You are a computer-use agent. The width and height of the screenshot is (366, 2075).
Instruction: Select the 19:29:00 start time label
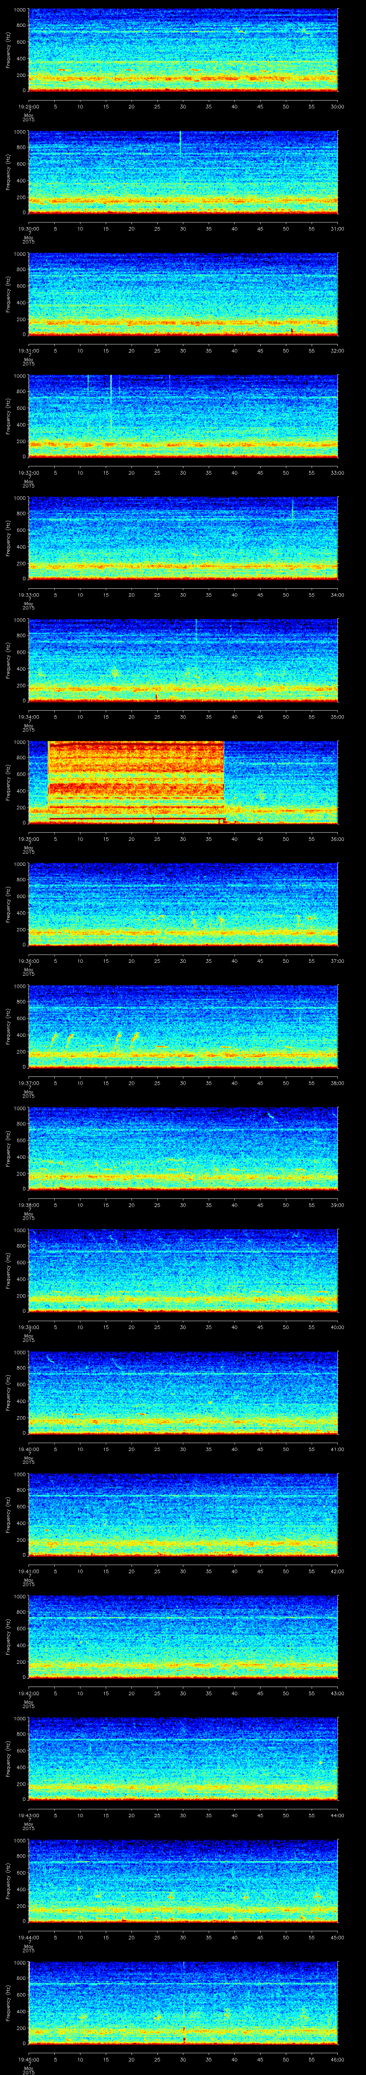(29, 106)
